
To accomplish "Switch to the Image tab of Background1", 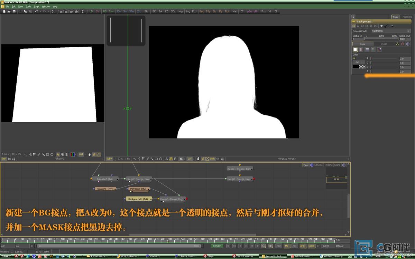I will [x=384, y=44].
